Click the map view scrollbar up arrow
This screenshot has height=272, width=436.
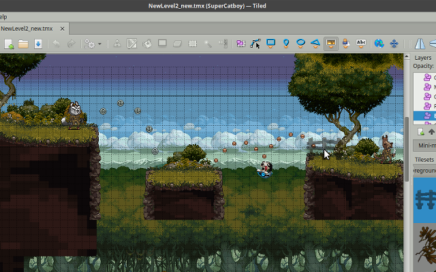pyautogui.click(x=407, y=56)
